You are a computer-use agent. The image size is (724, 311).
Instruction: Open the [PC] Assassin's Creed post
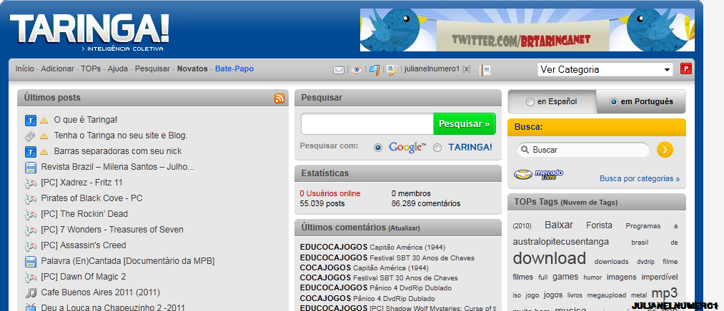coord(83,245)
